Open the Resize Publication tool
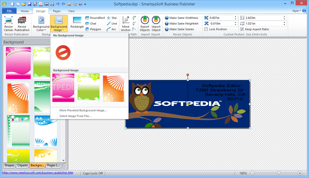309x178 pixels. tap(22, 24)
